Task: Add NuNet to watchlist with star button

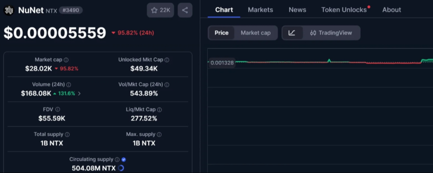Action: pos(160,10)
